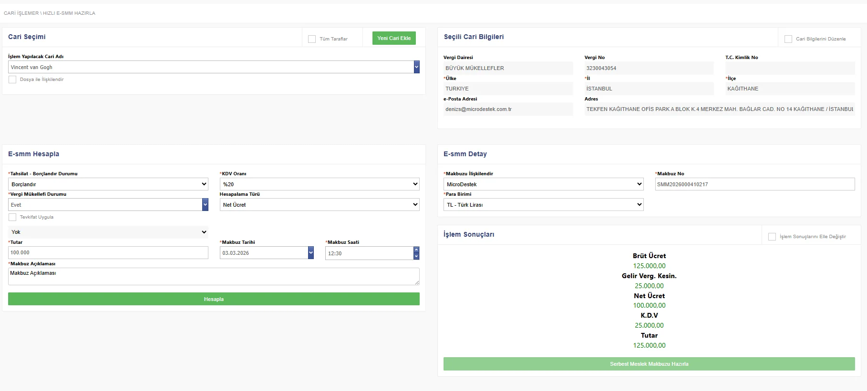Viewport: 867px width, 391px height.
Task: Click Serbest Meslek Makbuzu Hazırla button
Action: [x=649, y=364]
